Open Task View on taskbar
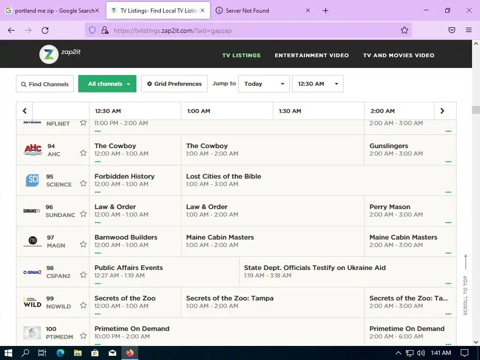 click(42, 353)
